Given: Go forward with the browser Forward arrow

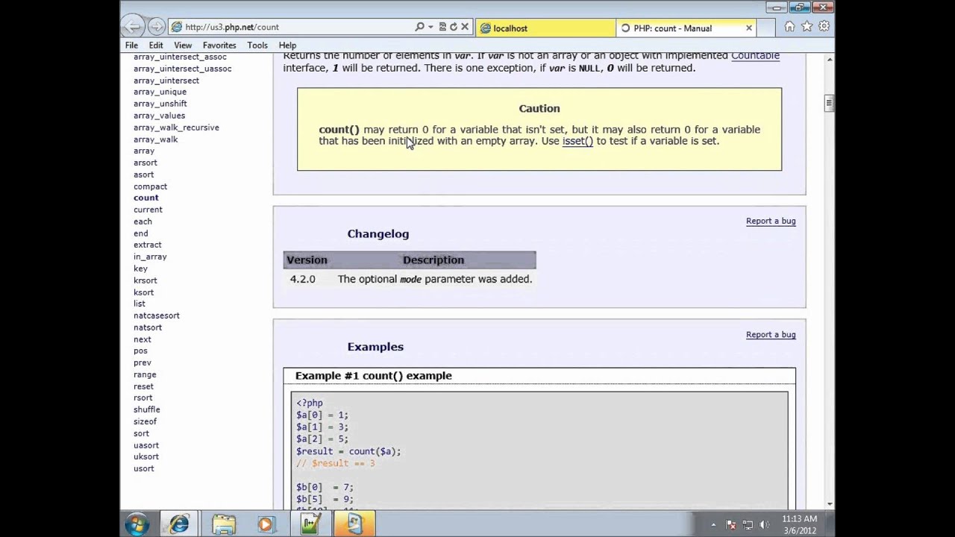Looking at the screenshot, I should [x=156, y=27].
